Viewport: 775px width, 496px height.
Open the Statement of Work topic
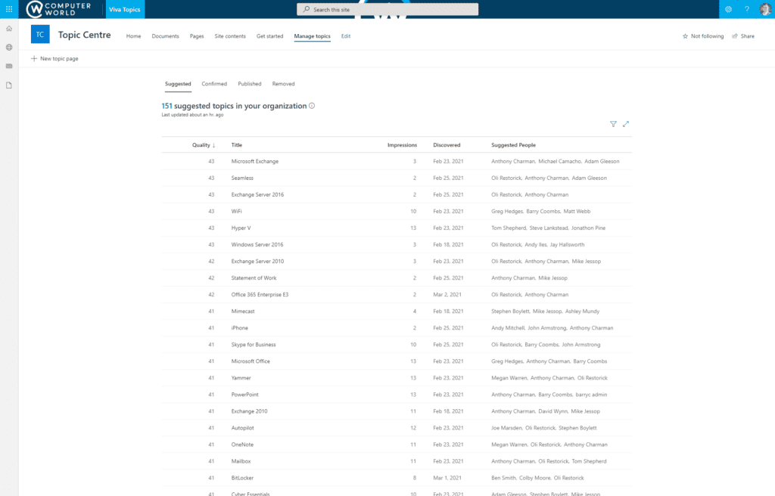click(254, 278)
